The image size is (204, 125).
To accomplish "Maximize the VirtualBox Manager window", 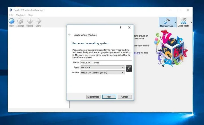I will 179,10.
